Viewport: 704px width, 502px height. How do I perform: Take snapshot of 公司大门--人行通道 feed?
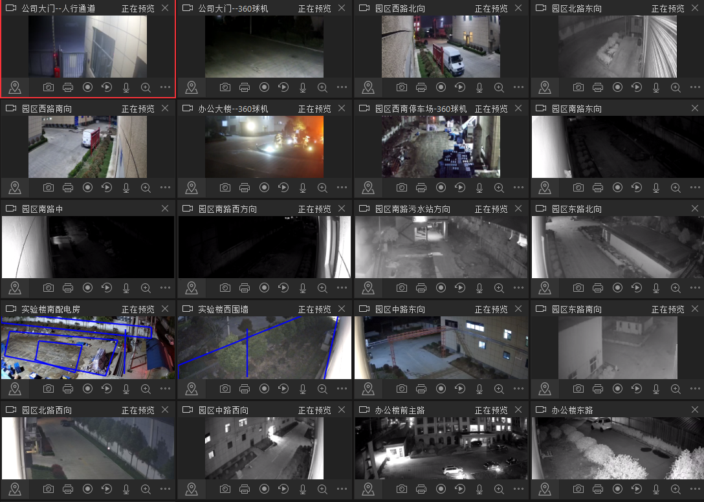[49, 87]
